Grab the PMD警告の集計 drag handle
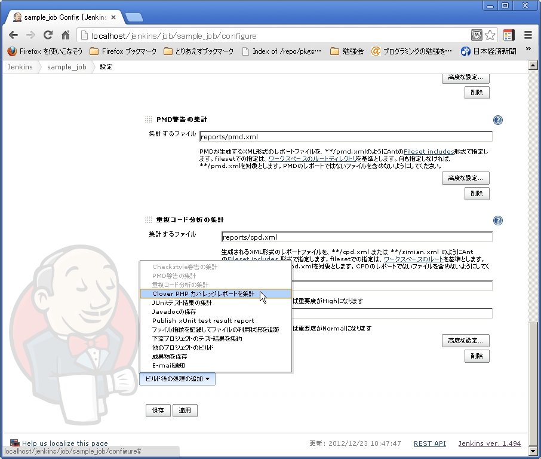Image resolution: width=541 pixels, height=459 pixels. click(148, 120)
